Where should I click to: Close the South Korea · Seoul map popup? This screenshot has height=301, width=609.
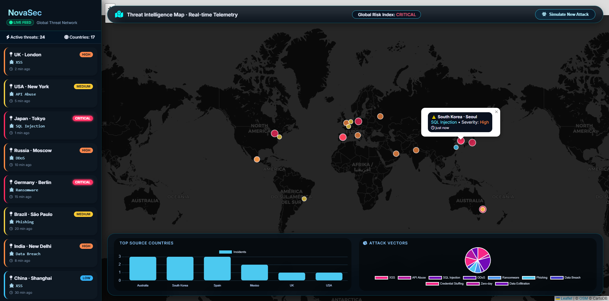(x=496, y=112)
